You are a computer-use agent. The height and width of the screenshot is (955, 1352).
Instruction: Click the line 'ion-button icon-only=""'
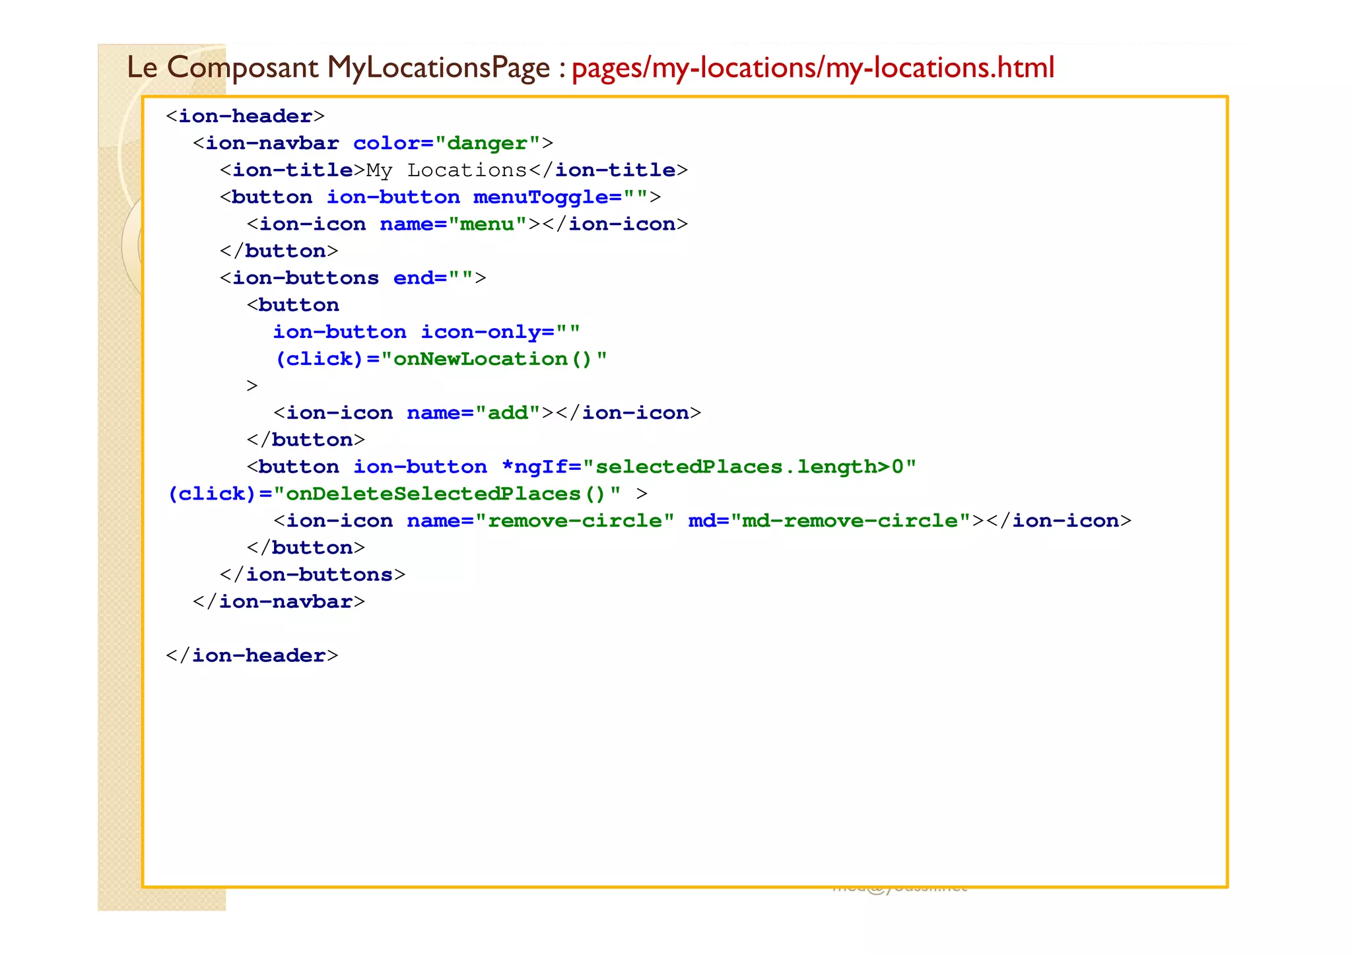(426, 332)
